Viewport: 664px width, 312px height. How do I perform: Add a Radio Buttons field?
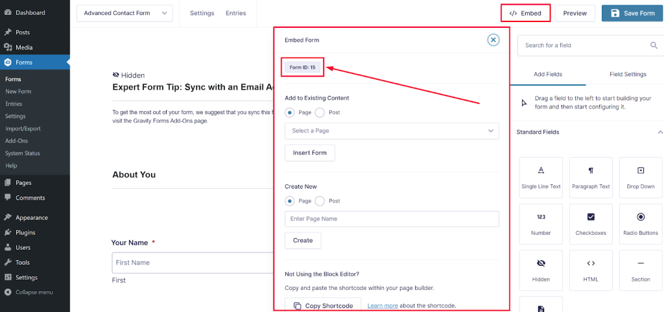640,225
